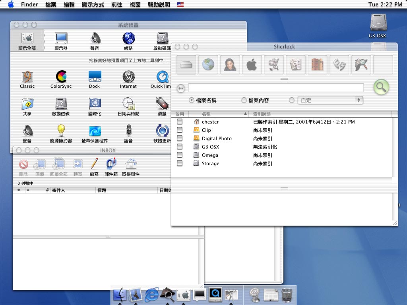Image resolution: width=407 pixels, height=305 pixels.
Task: Open the Apple menu
Action: click(11, 5)
